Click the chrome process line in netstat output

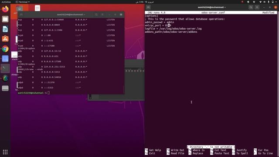point(30,69)
